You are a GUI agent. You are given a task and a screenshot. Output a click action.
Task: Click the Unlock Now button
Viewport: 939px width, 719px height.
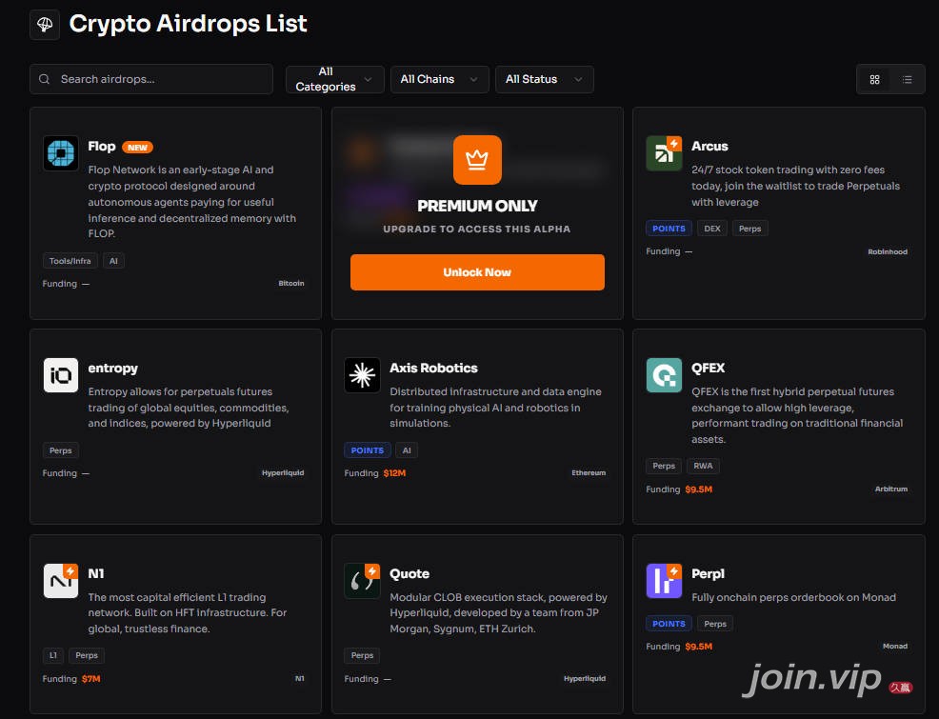point(477,272)
